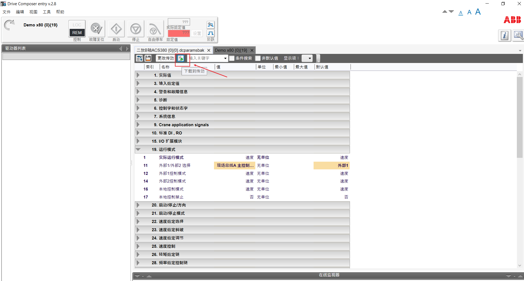Click the information (i) icon
Image resolution: width=524 pixels, height=281 pixels.
pos(504,35)
